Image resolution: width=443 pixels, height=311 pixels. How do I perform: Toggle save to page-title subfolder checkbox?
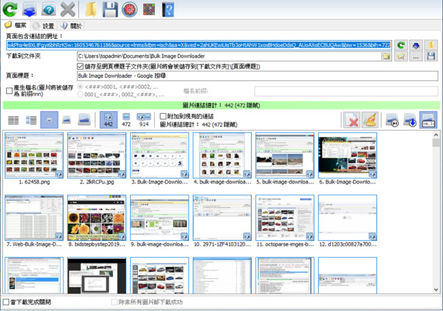81,66
